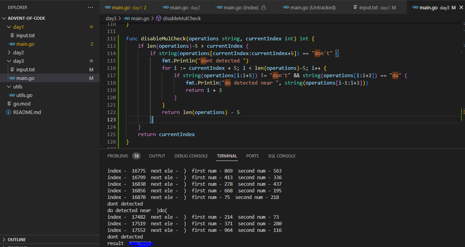This screenshot has height=247, width=465.
Task: Click the Go file icon beside utils.go
Action: point(12,95)
